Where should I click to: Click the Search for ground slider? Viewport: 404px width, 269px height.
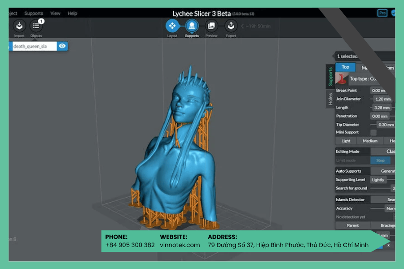click(382, 188)
